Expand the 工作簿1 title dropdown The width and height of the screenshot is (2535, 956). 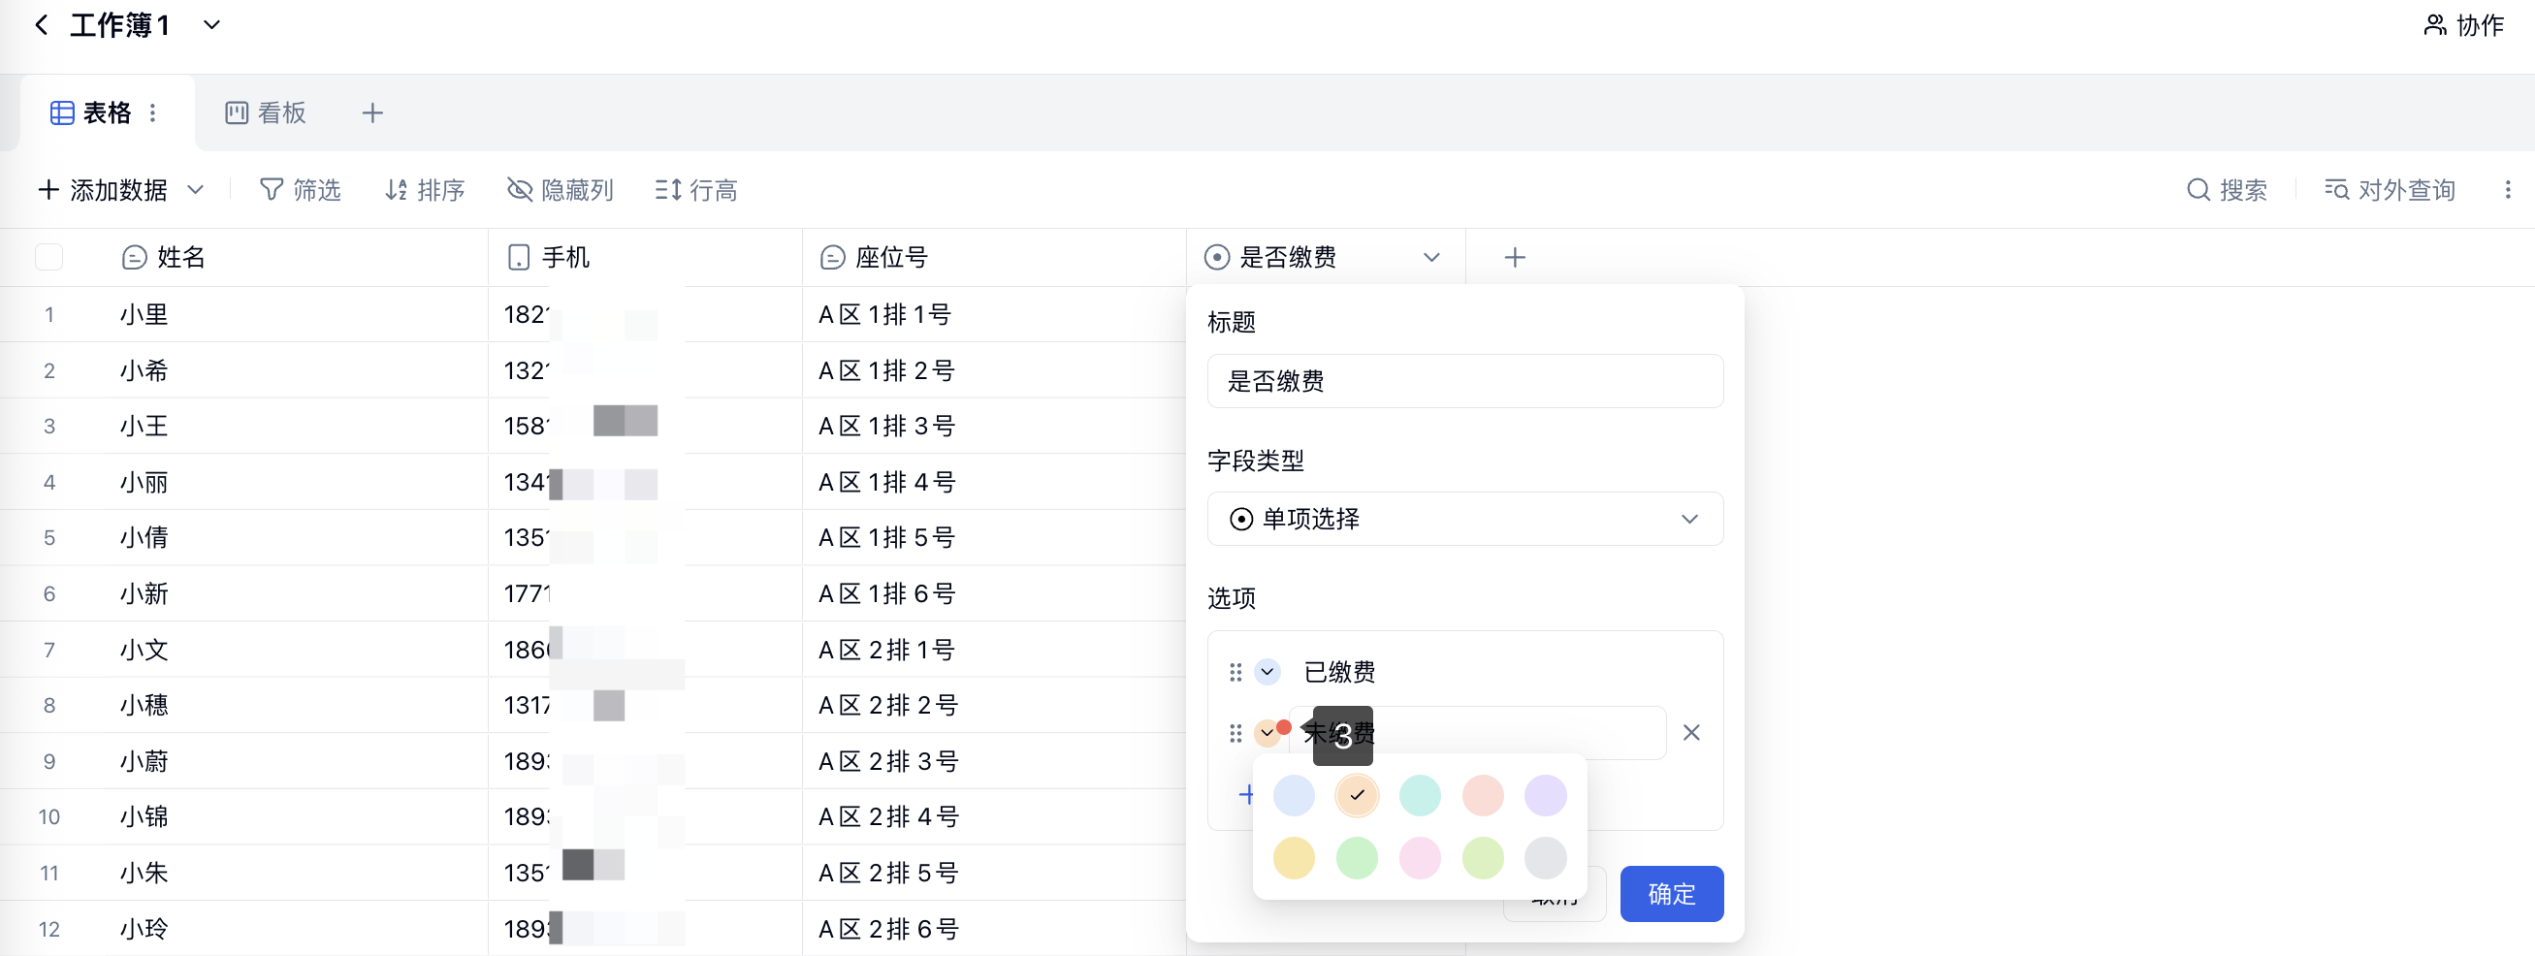(x=211, y=25)
